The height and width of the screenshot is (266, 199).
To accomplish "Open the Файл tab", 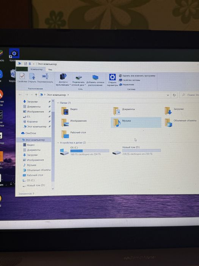I will coord(22,69).
